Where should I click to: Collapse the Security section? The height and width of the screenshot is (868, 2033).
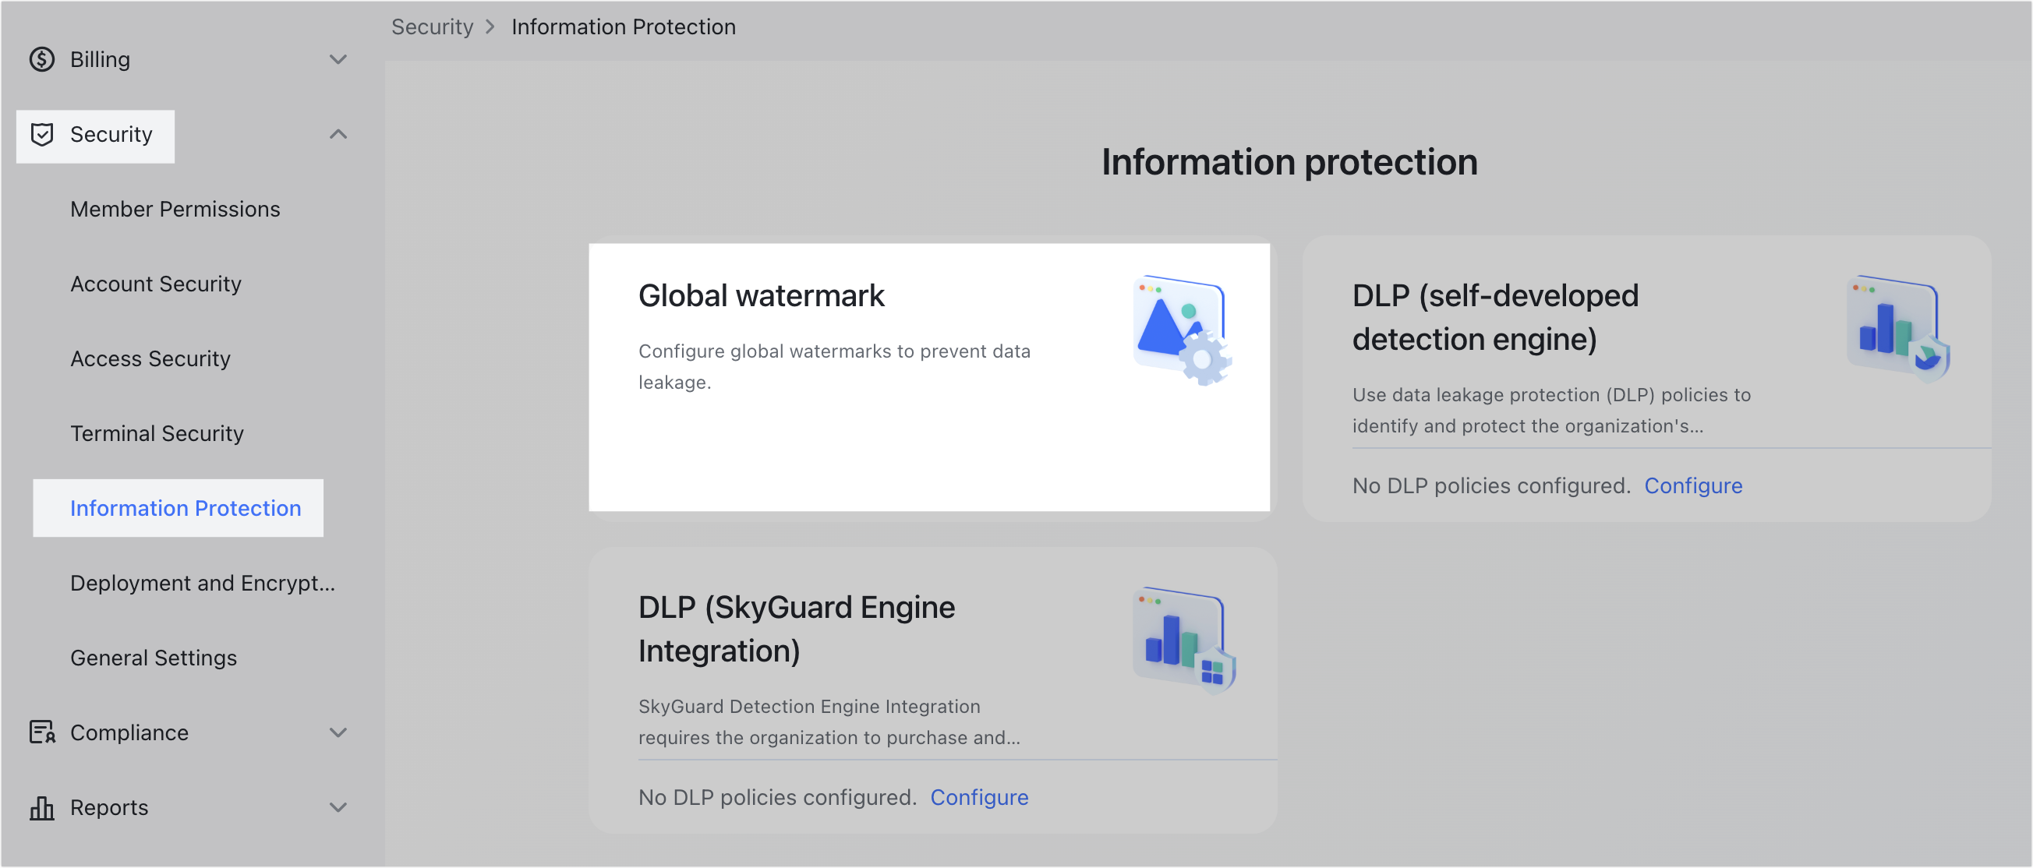(339, 134)
